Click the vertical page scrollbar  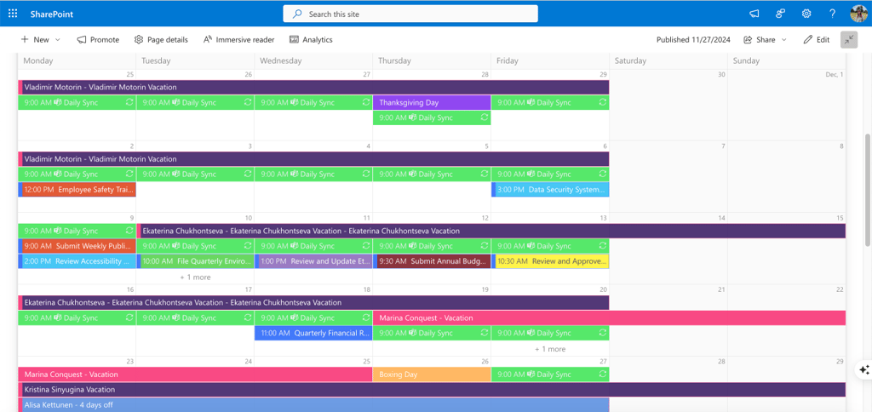coord(868,189)
